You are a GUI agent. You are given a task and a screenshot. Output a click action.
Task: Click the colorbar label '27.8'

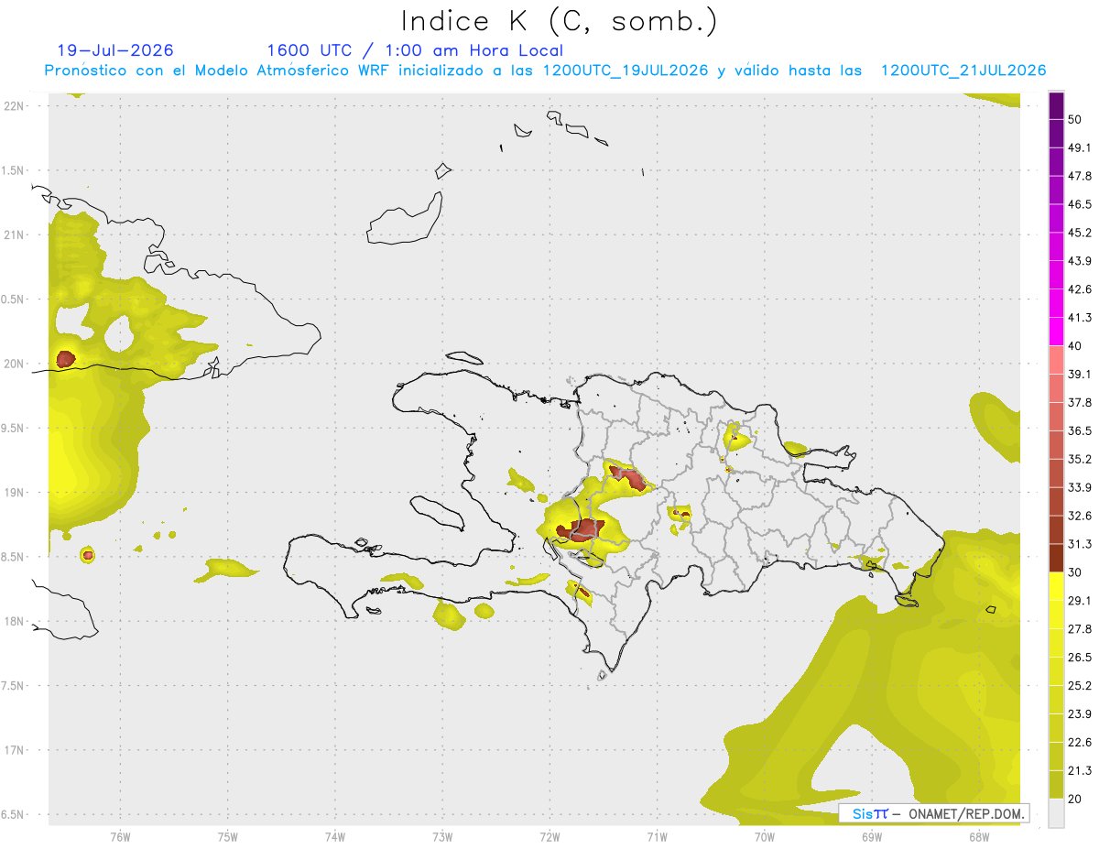pyautogui.click(x=1080, y=628)
